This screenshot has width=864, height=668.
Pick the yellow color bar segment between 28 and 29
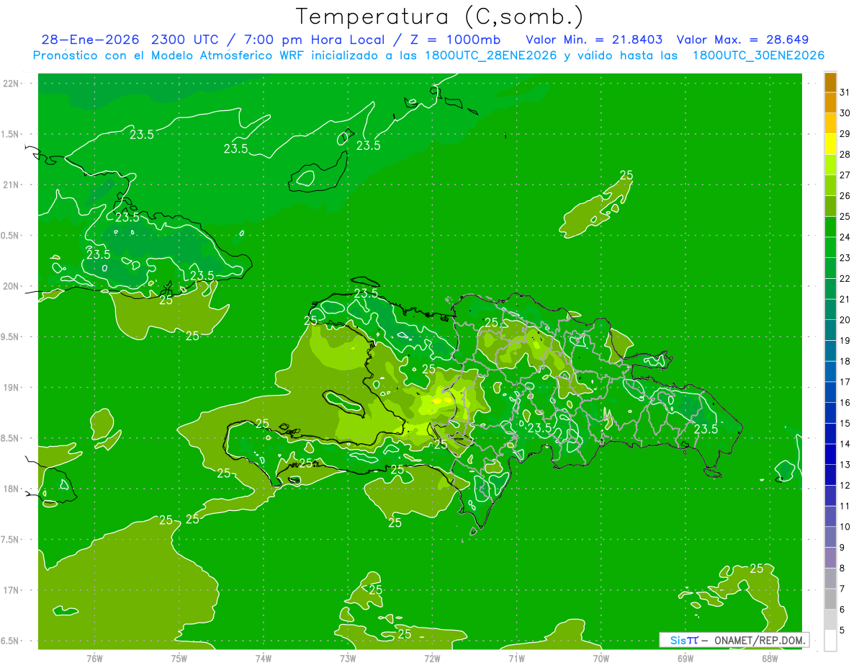830,144
